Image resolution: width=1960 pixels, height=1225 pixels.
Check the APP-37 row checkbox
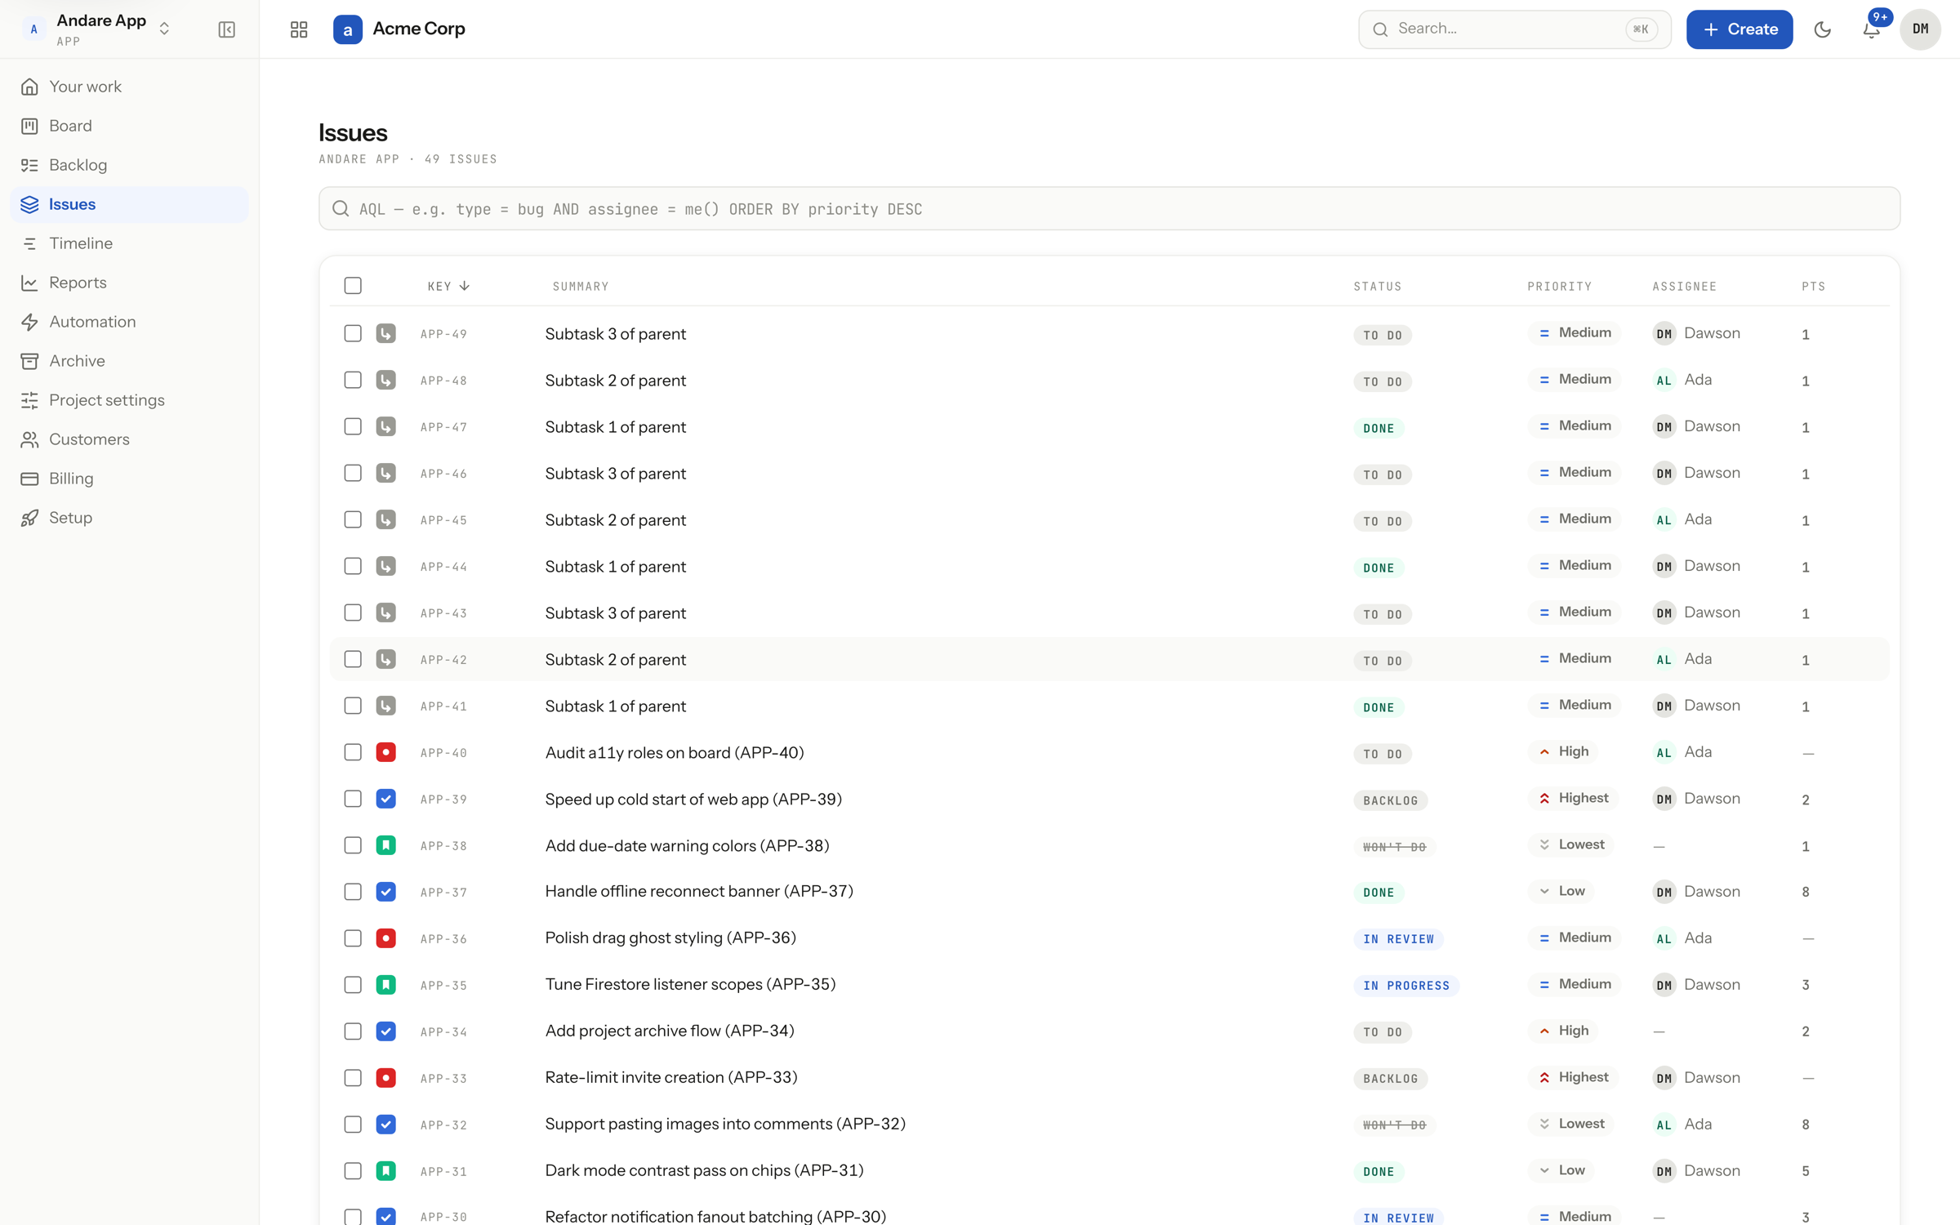click(353, 892)
